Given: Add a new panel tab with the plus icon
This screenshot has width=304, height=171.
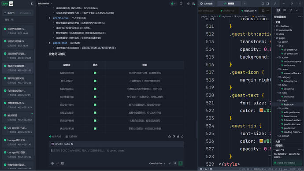Looking at the screenshot, I should coord(245,4).
